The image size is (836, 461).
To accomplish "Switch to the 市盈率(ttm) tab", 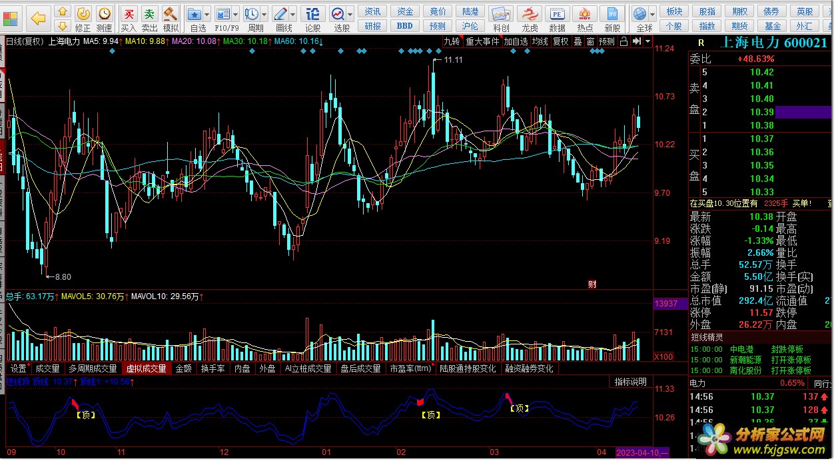I will pos(410,368).
